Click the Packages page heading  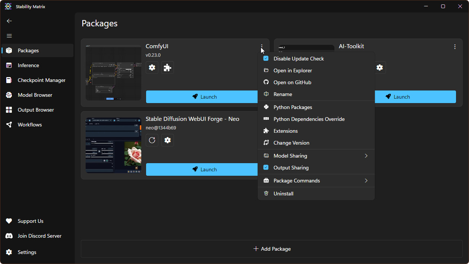(x=100, y=23)
